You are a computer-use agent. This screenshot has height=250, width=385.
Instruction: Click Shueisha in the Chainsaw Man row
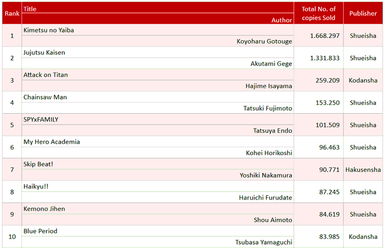coord(363,103)
